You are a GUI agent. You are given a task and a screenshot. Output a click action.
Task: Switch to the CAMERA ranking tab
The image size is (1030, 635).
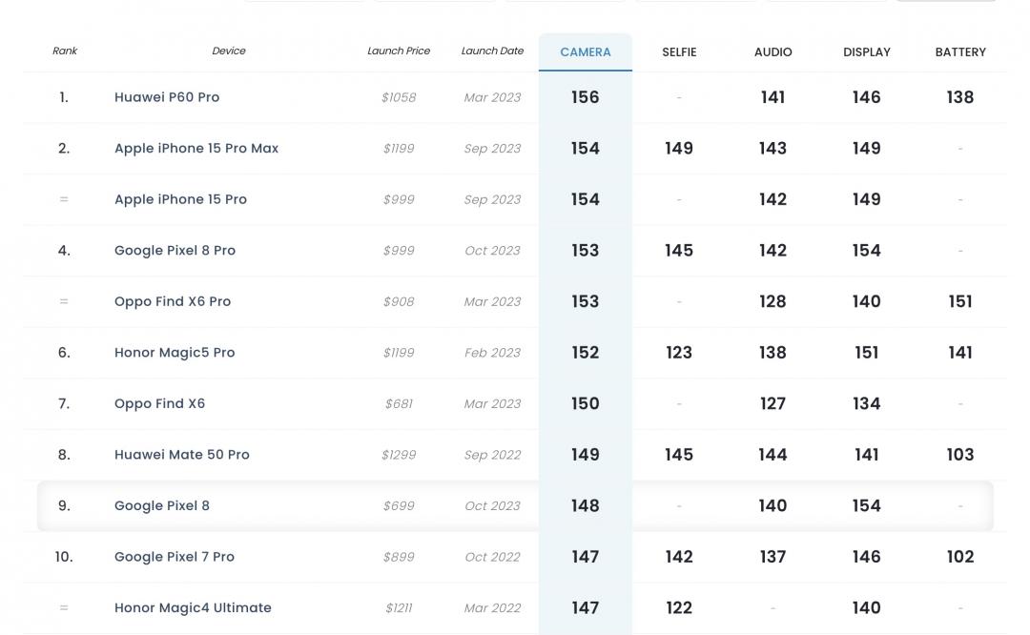(586, 52)
